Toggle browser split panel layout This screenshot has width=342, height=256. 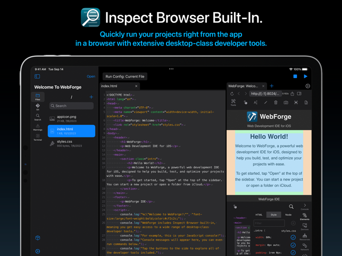(x=299, y=93)
